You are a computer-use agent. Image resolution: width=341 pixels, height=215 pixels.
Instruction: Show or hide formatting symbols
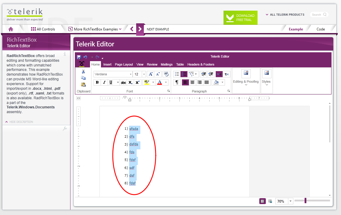[x=177, y=82]
